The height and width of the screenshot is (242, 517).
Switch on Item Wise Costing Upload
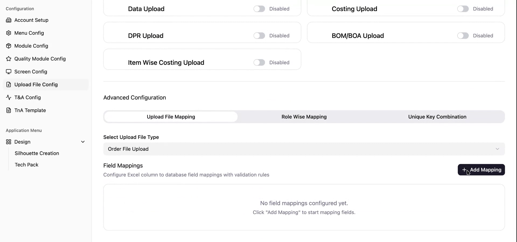[x=259, y=63]
